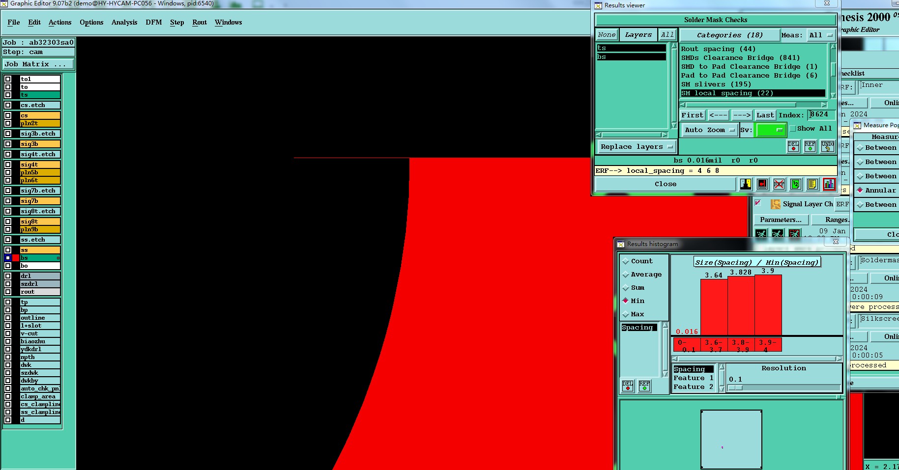Click down arrow of layers list scrollbar
The height and width of the screenshot is (470, 899).
pyautogui.click(x=674, y=126)
